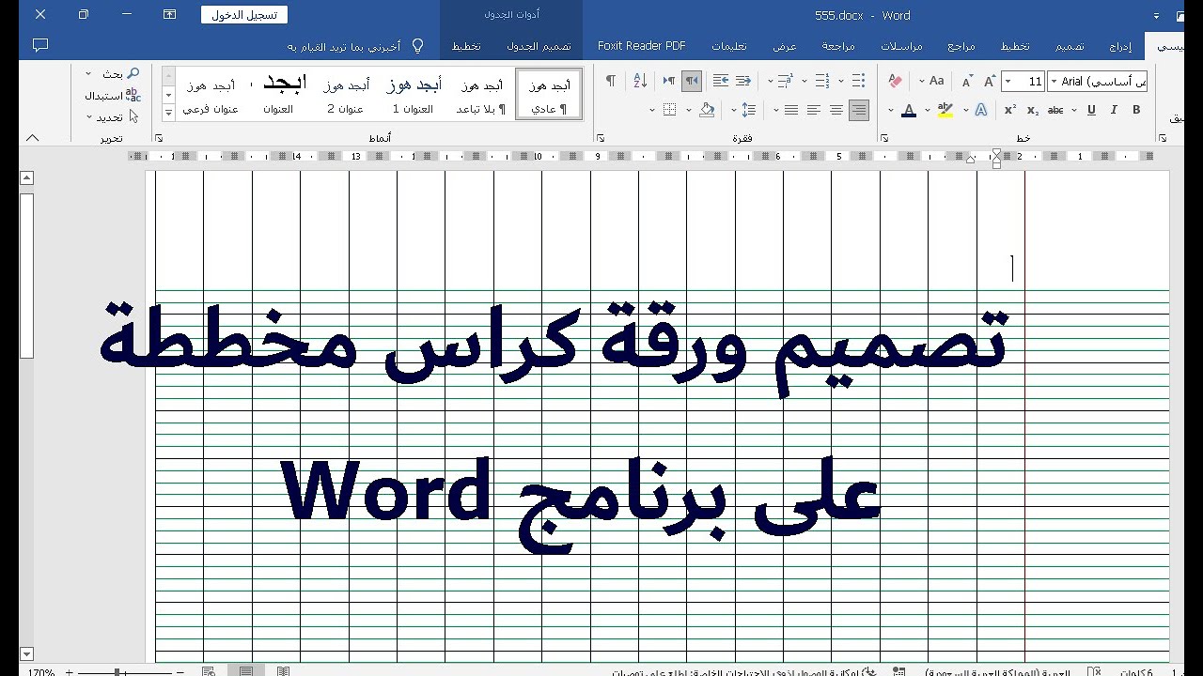This screenshot has width=1203, height=676.
Task: Open font color dropdown arrow
Action: pos(891,110)
